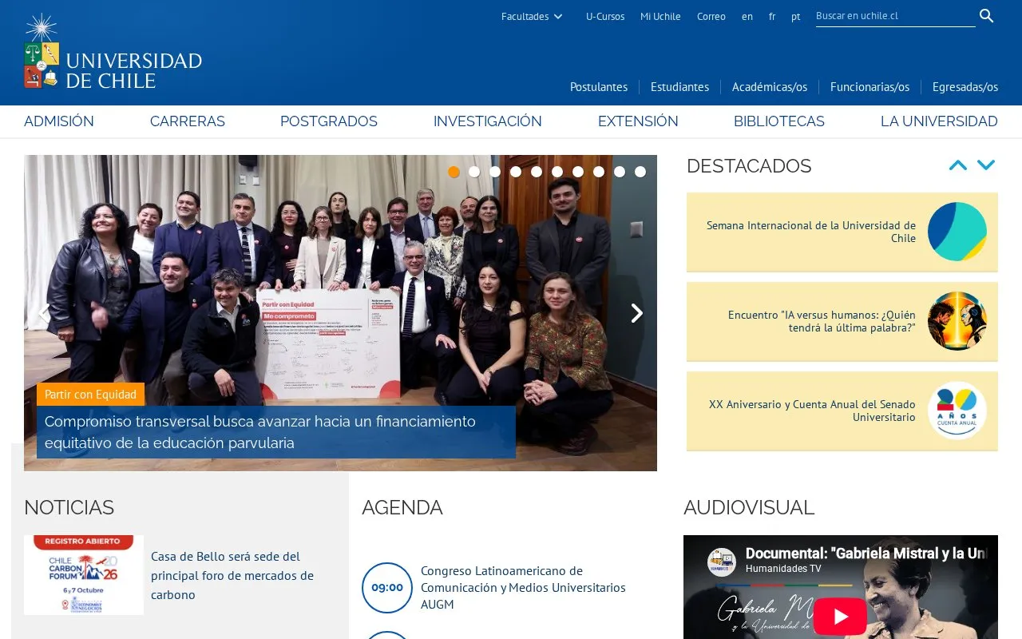Select the fourth carousel slide dot
The height and width of the screenshot is (639, 1022).
[x=516, y=172]
